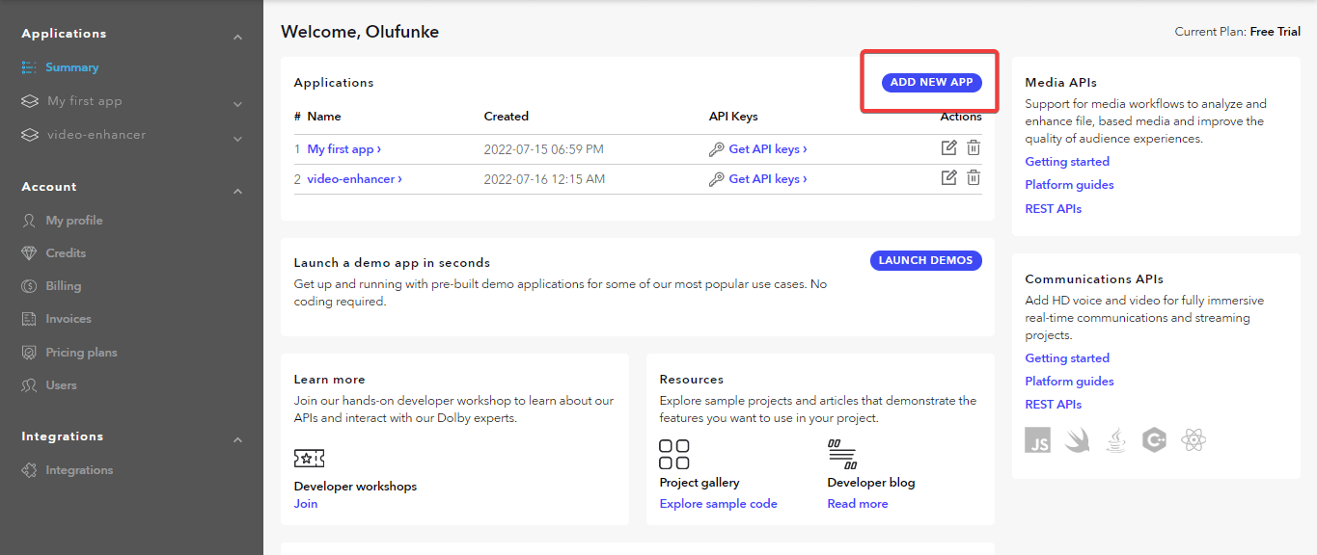The image size is (1317, 555).
Task: Click the Project gallery grid icon
Action: click(x=673, y=454)
